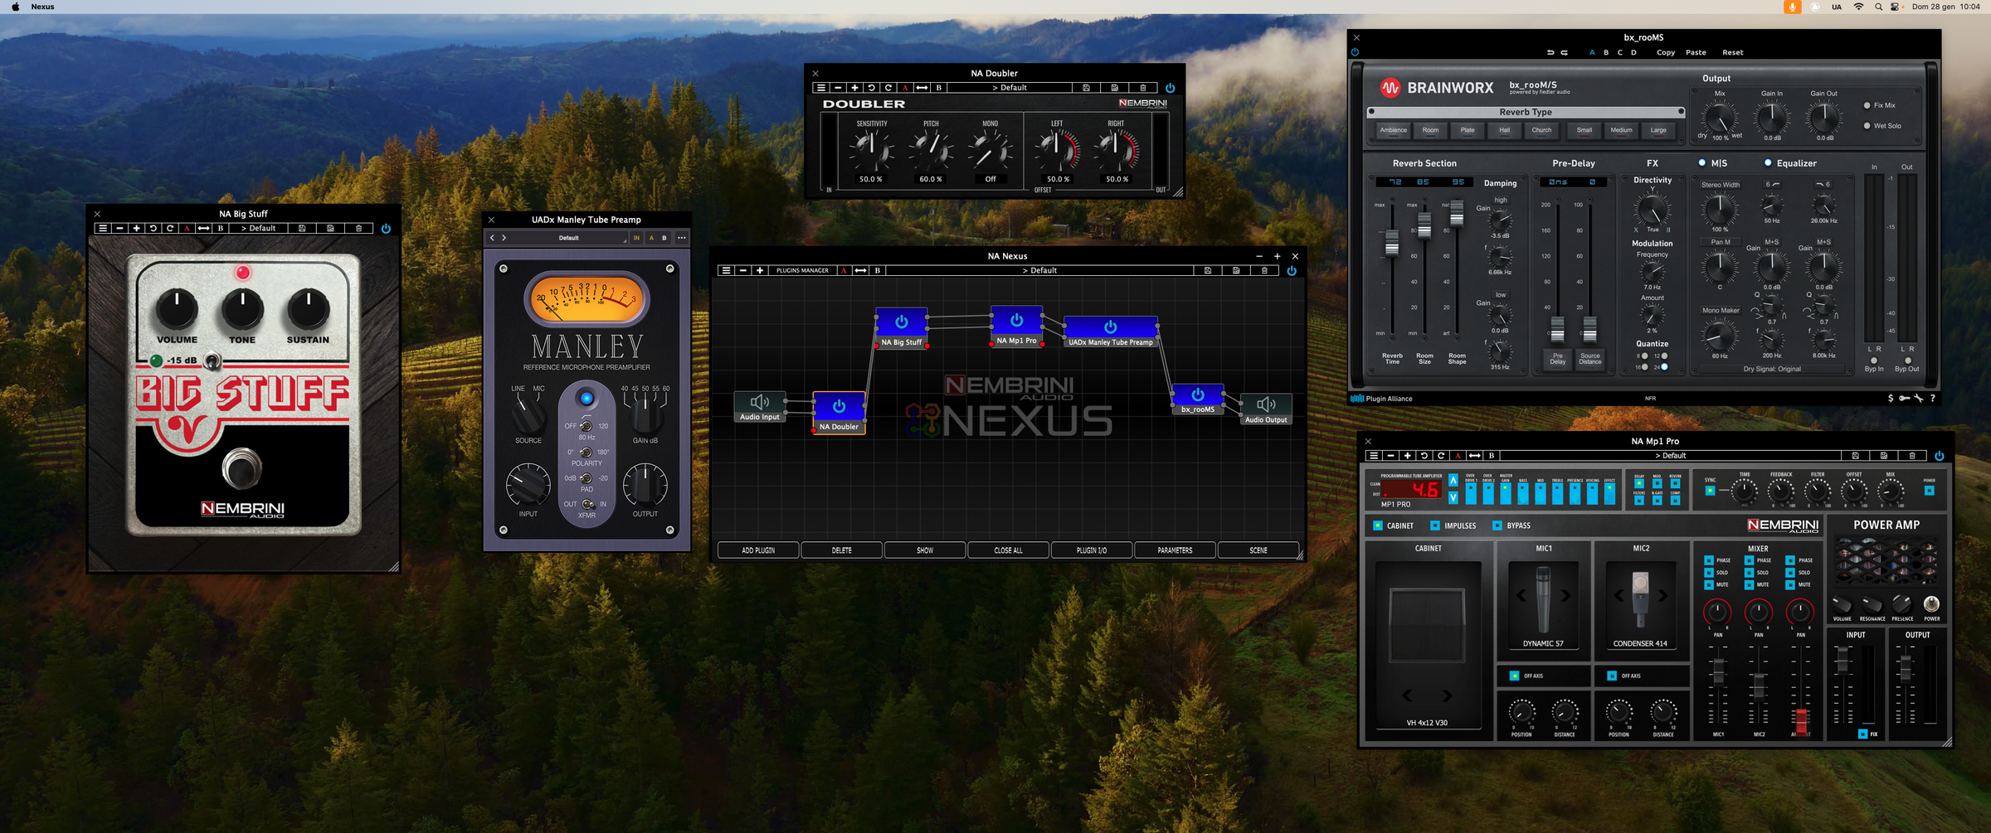Click the power icon of NA Mp1 Pro window
The image size is (1991, 833).
coord(1939,456)
